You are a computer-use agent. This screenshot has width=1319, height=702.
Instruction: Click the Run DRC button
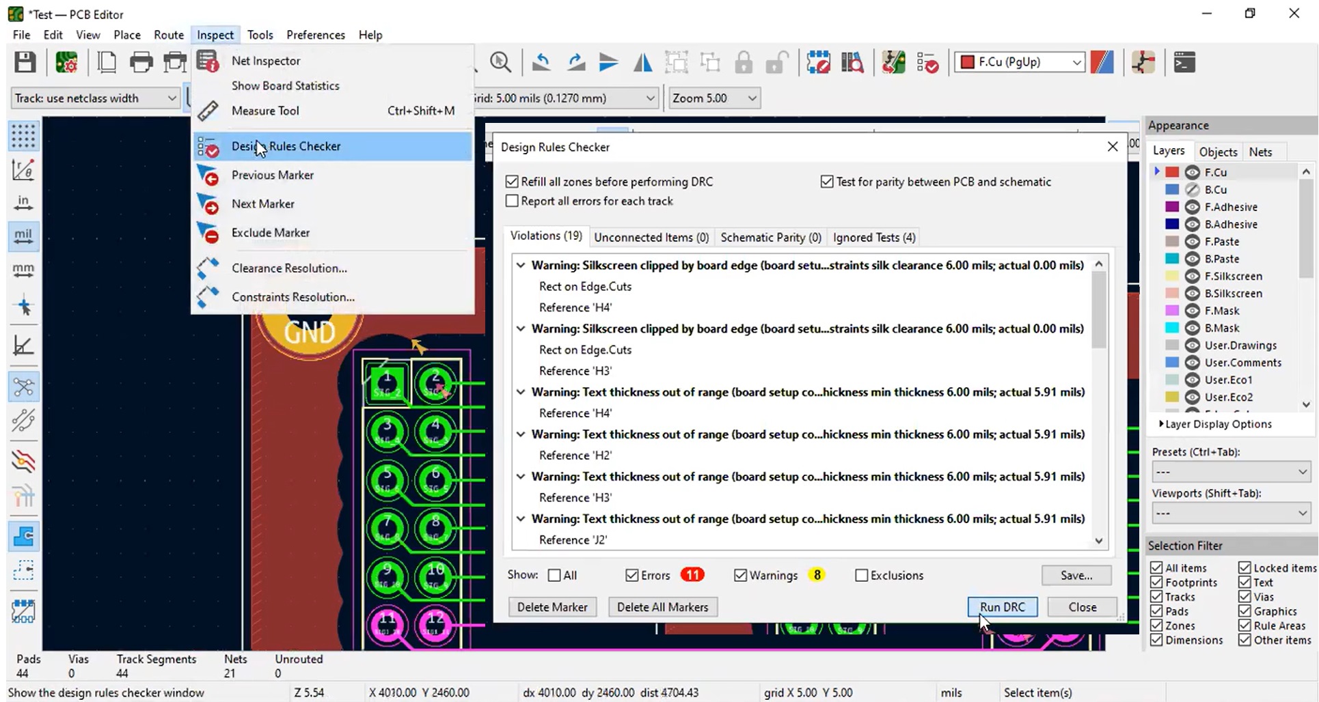[x=1002, y=606]
